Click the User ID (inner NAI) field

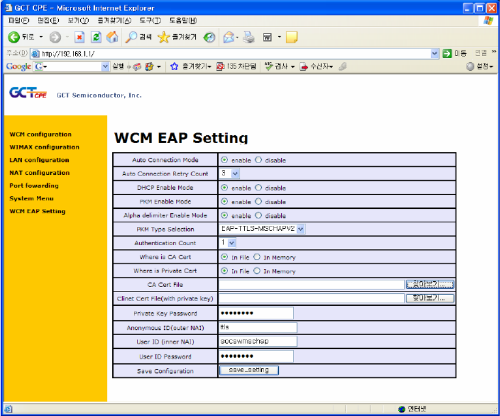click(x=258, y=341)
